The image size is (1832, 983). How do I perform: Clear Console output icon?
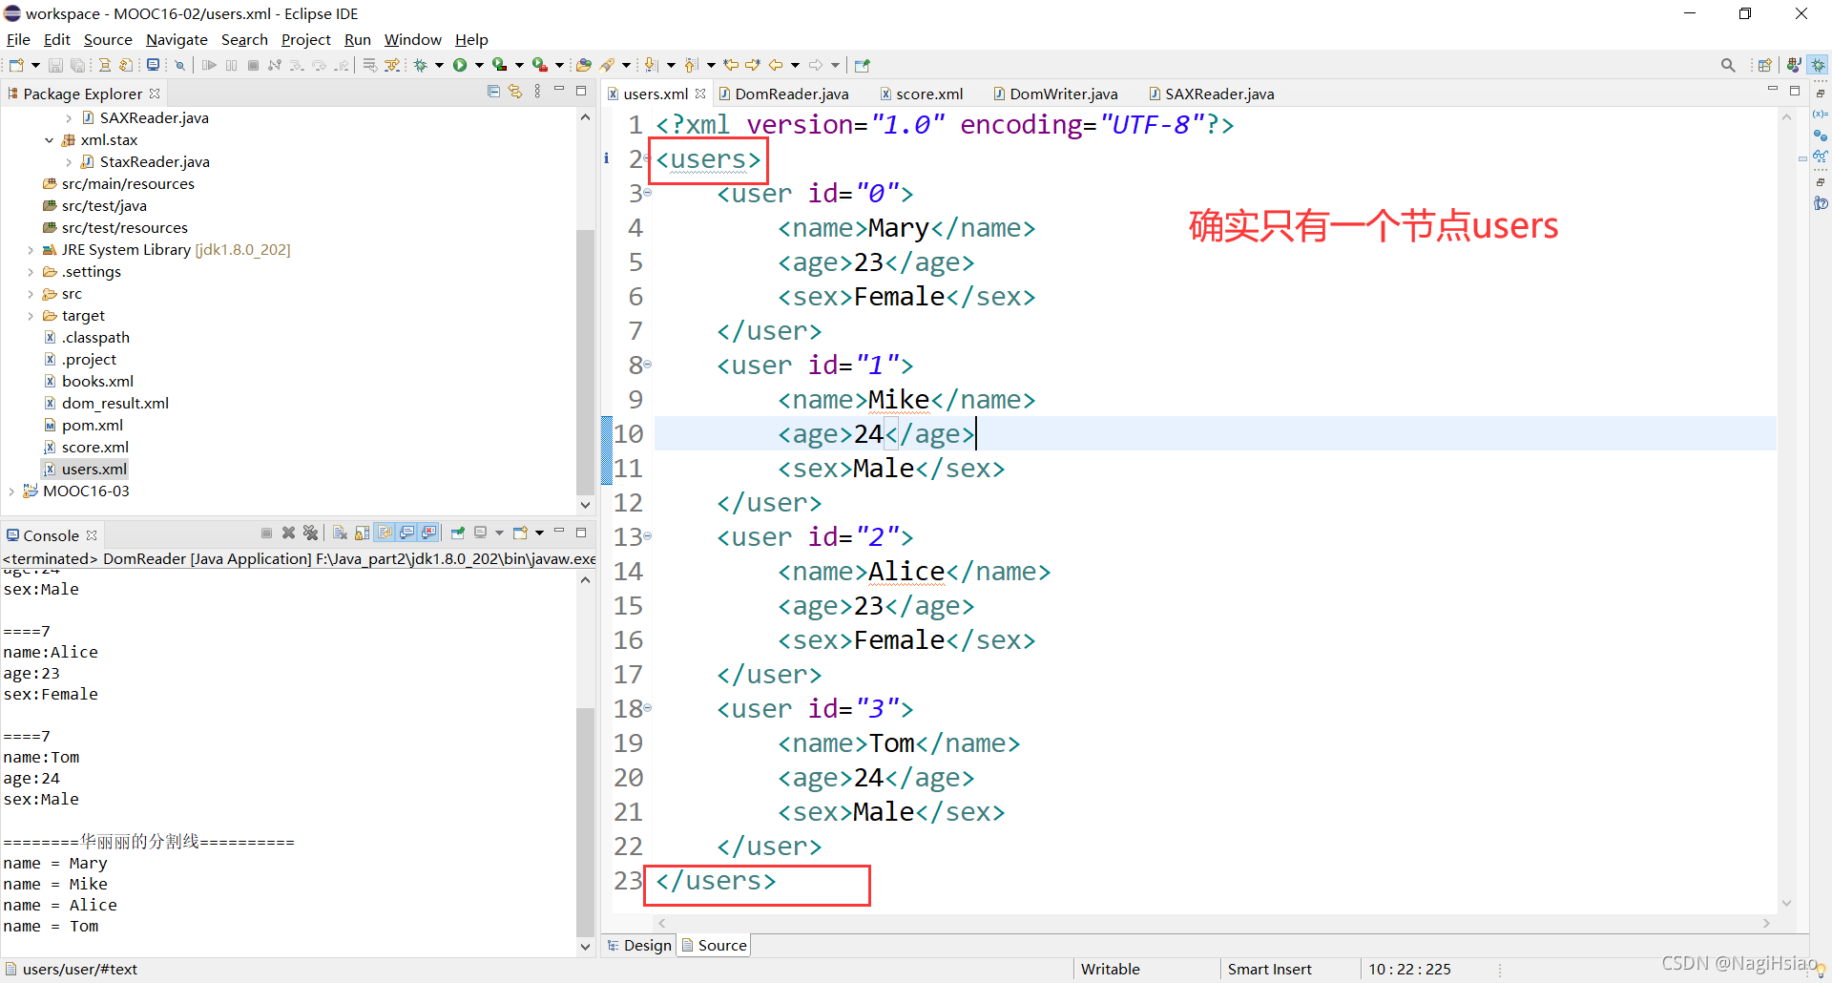(340, 533)
